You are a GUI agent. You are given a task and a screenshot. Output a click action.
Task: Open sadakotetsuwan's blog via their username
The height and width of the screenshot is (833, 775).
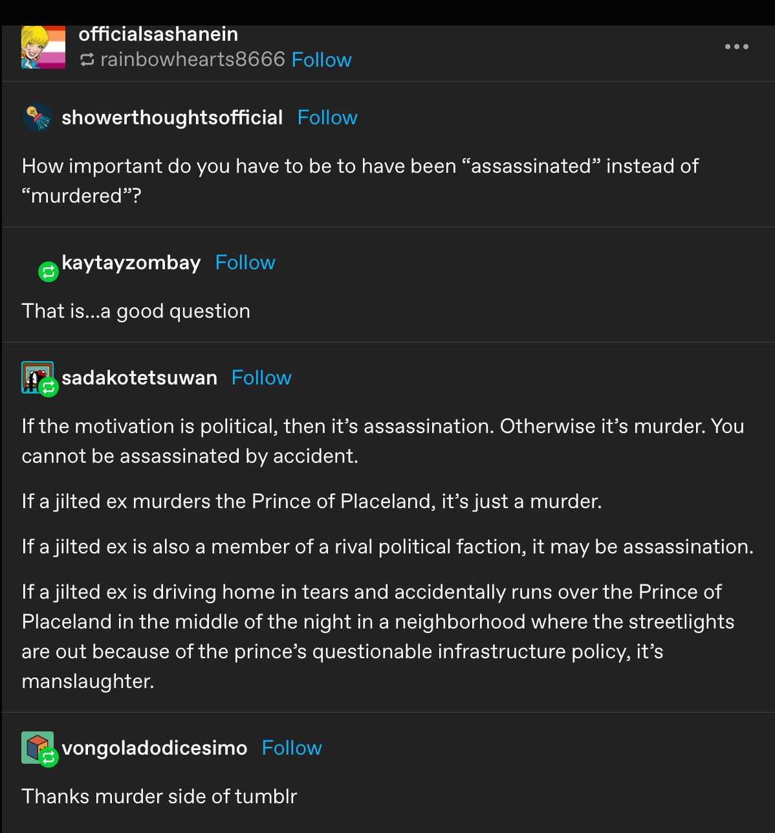[x=140, y=377]
